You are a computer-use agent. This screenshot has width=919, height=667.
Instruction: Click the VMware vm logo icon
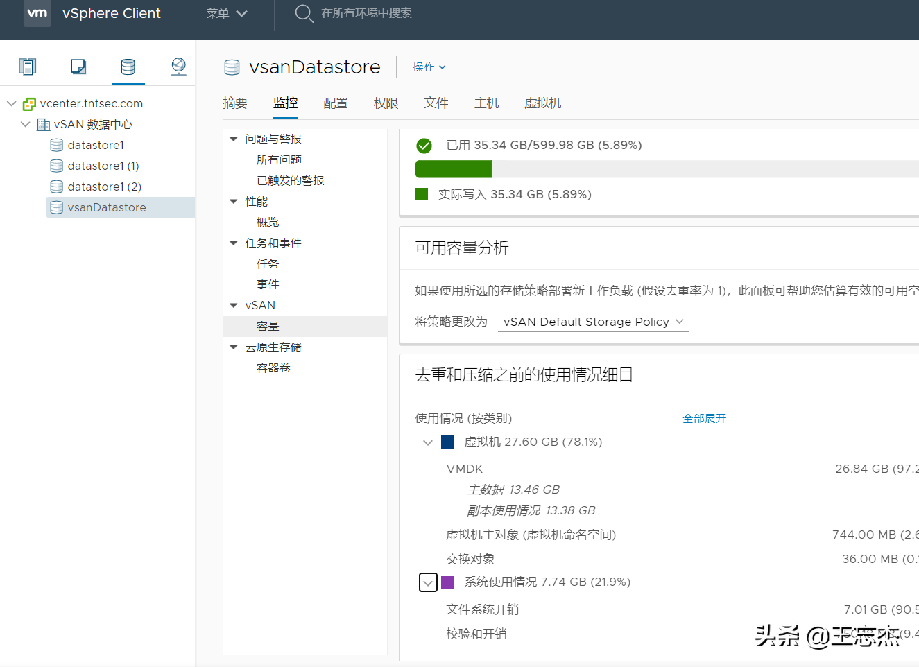(x=37, y=13)
